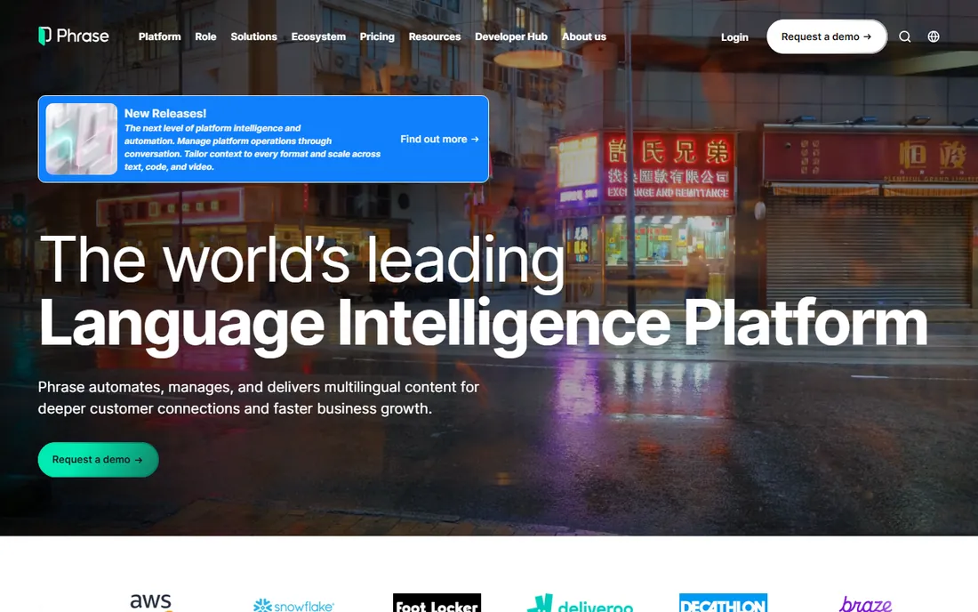
Task: Click the Snowflake logo
Action: point(293,605)
